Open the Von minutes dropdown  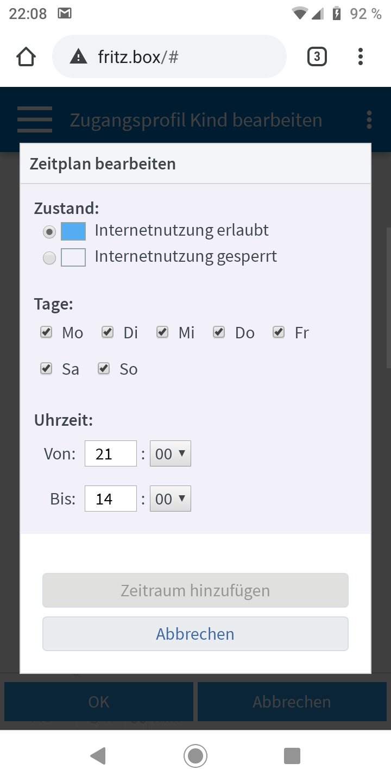tap(171, 453)
